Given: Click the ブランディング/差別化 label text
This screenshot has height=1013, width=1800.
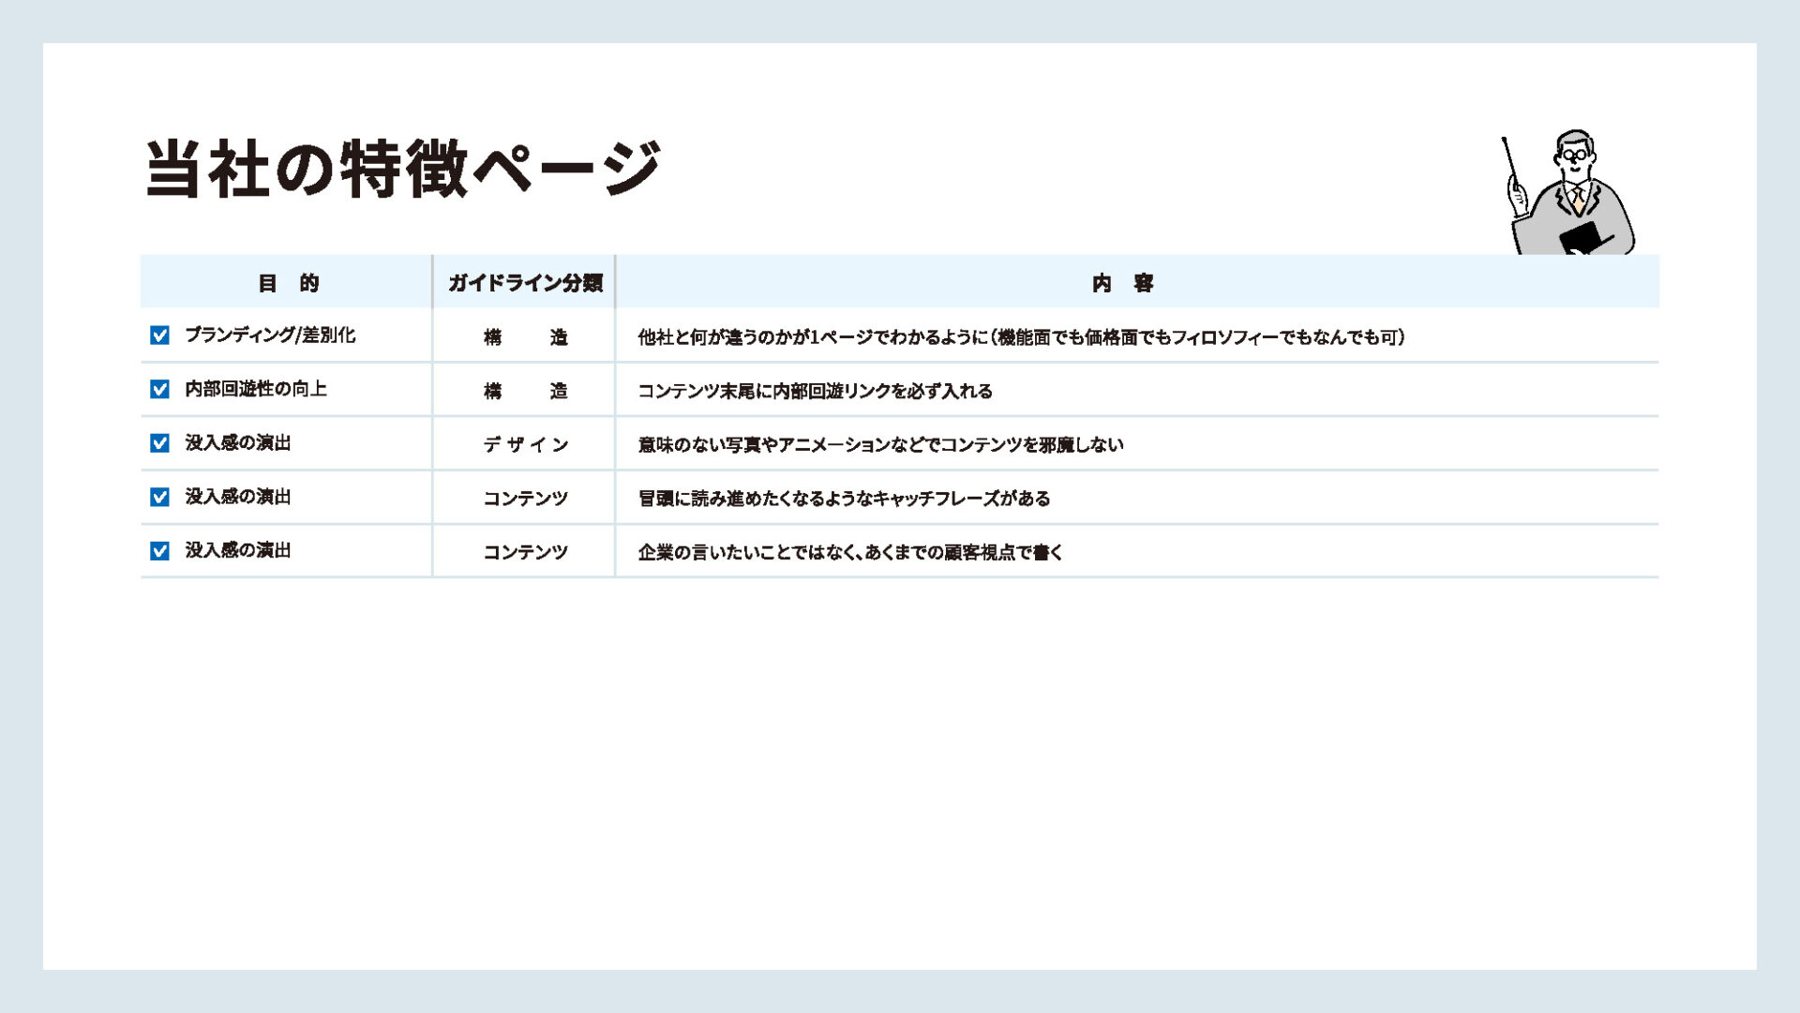Looking at the screenshot, I should pos(270,335).
